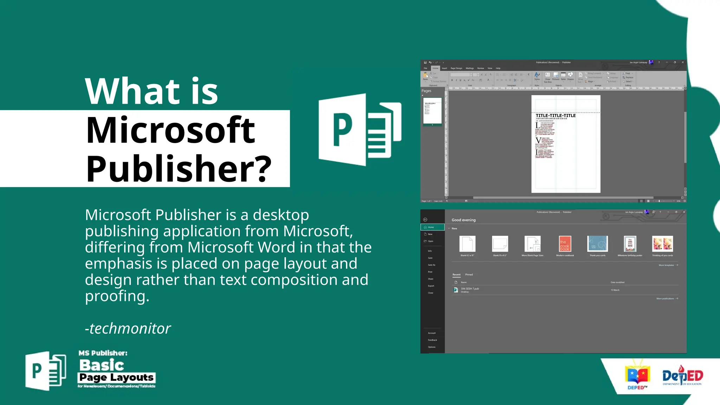Toggle Underline formatting in the Font group
This screenshot has height=405, width=720.
(460, 80)
